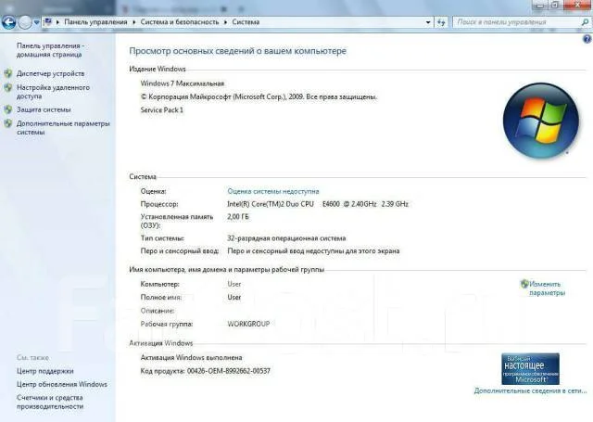The height and width of the screenshot is (422, 593).
Task: Click 'Оценка системы недоступна' link
Action: click(x=273, y=191)
